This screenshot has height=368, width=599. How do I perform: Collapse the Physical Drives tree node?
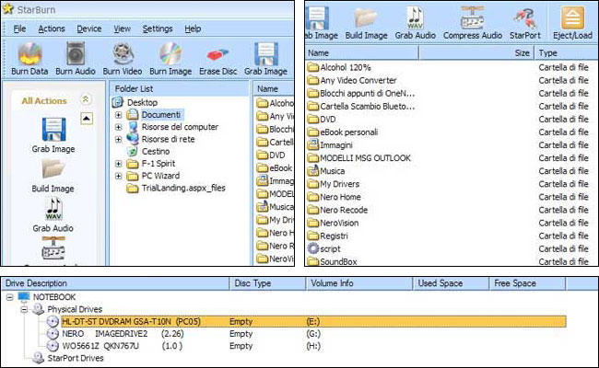pyautogui.click(x=25, y=310)
